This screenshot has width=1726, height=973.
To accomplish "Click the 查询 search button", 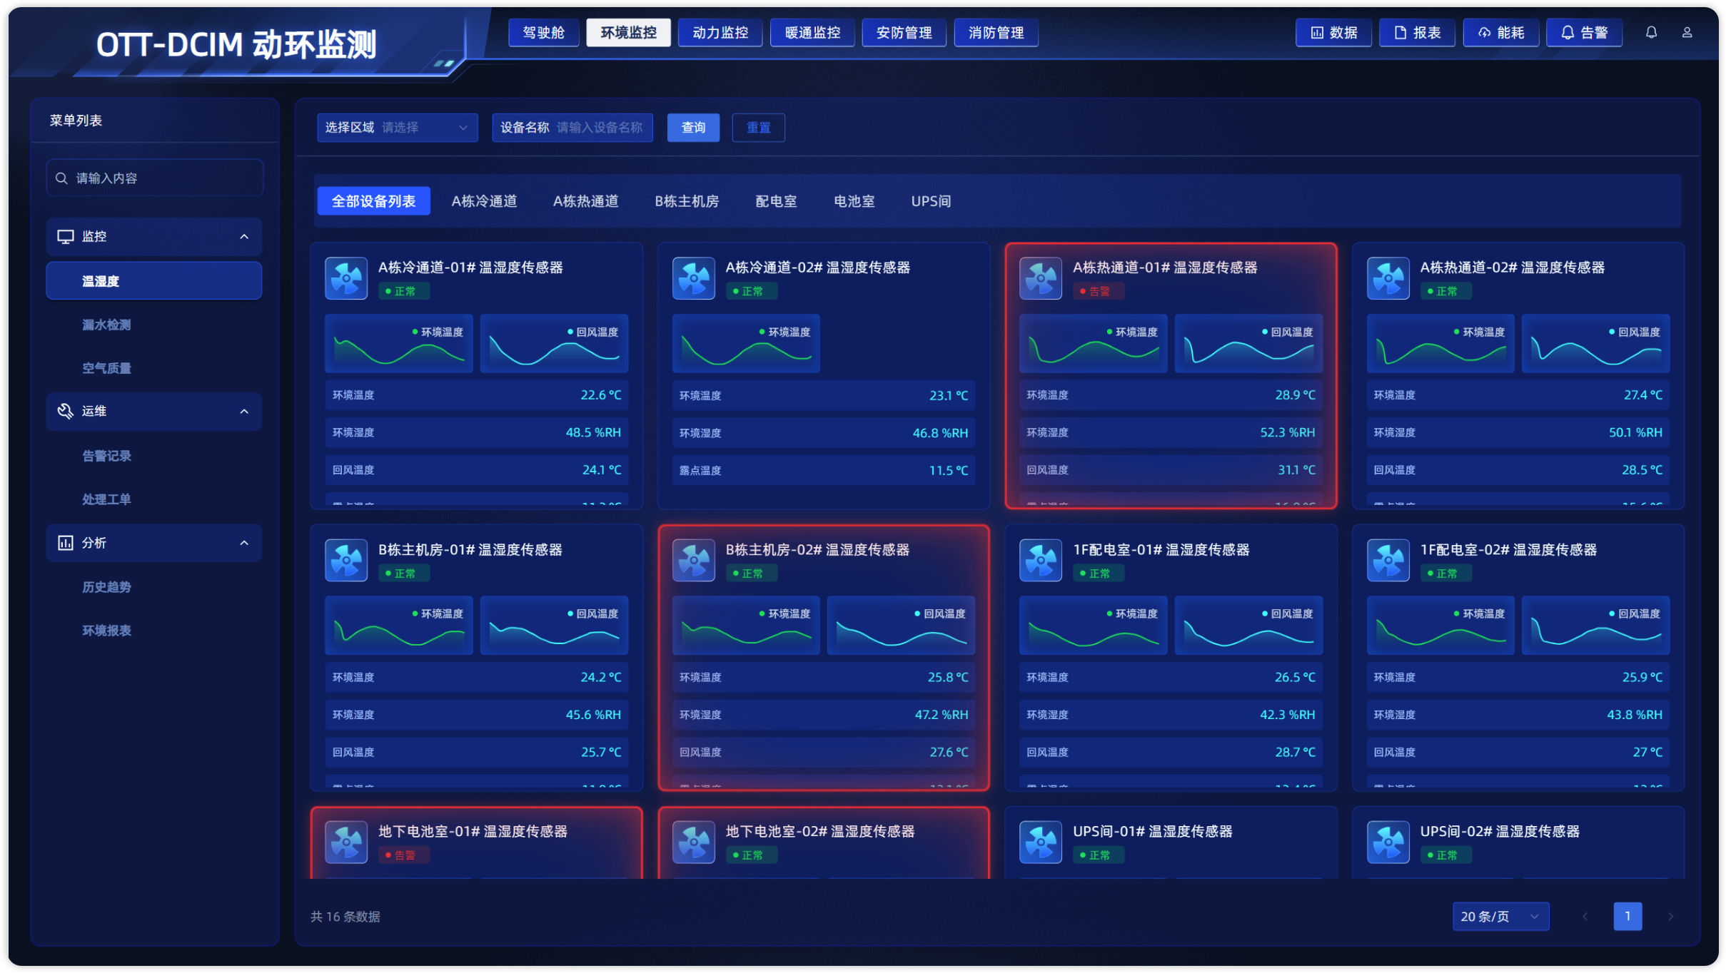I will [x=693, y=128].
